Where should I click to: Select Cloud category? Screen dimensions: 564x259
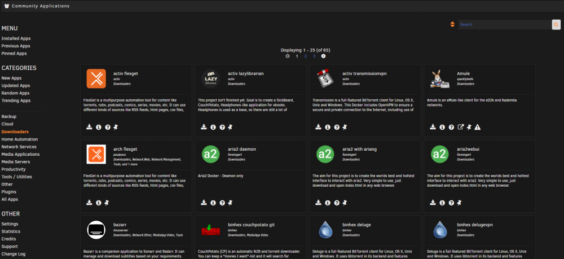point(7,124)
